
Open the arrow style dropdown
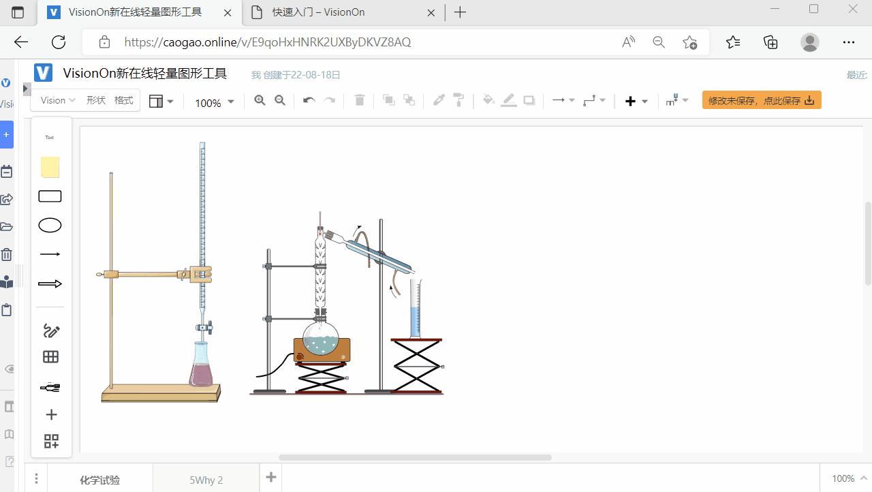(x=563, y=99)
